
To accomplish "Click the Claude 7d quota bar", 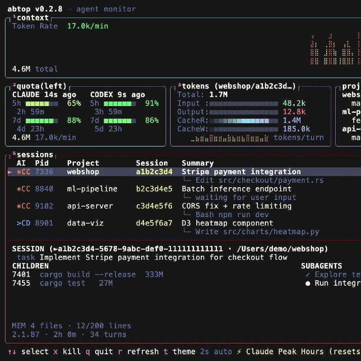I will pos(42,120).
